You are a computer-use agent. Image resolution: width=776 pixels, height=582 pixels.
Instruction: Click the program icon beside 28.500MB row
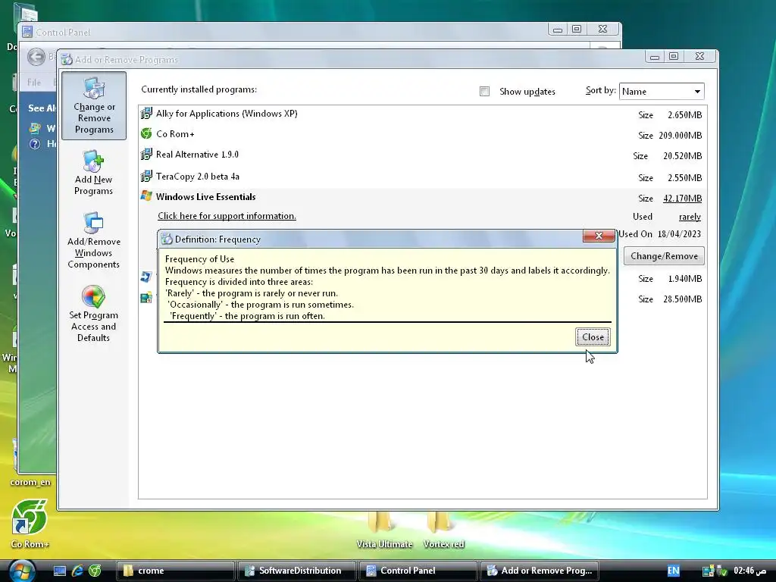[146, 298]
